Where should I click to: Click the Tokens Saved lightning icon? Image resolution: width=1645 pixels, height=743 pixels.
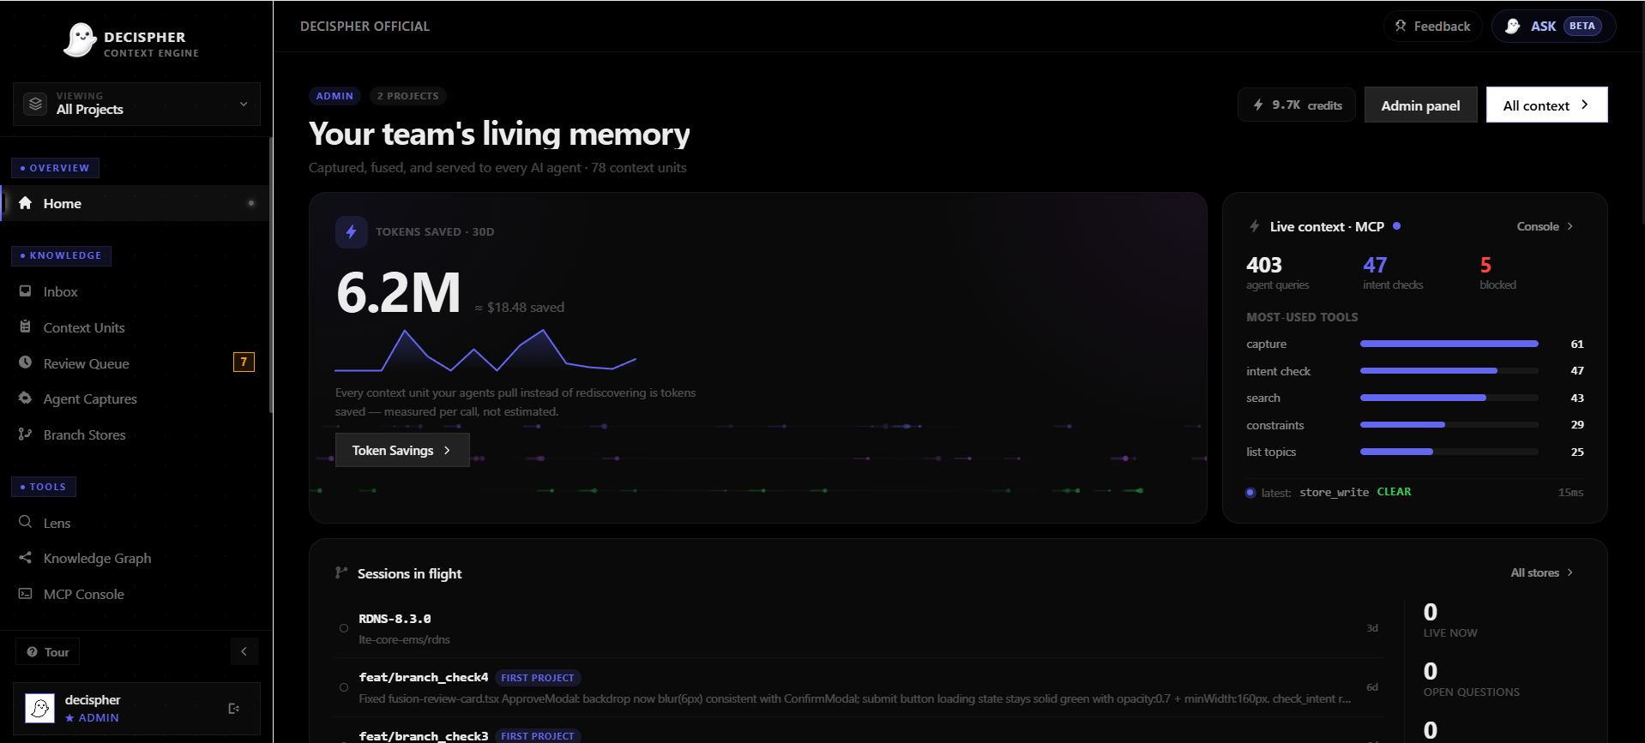351,231
